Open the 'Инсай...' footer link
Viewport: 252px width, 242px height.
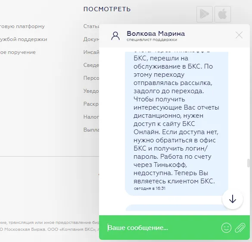coord(91,52)
